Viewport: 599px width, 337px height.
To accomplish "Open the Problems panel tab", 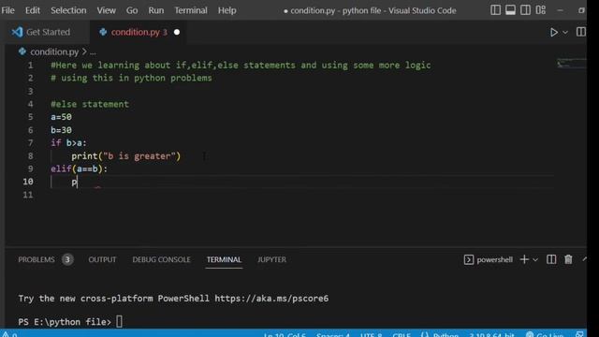I will pyautogui.click(x=37, y=259).
